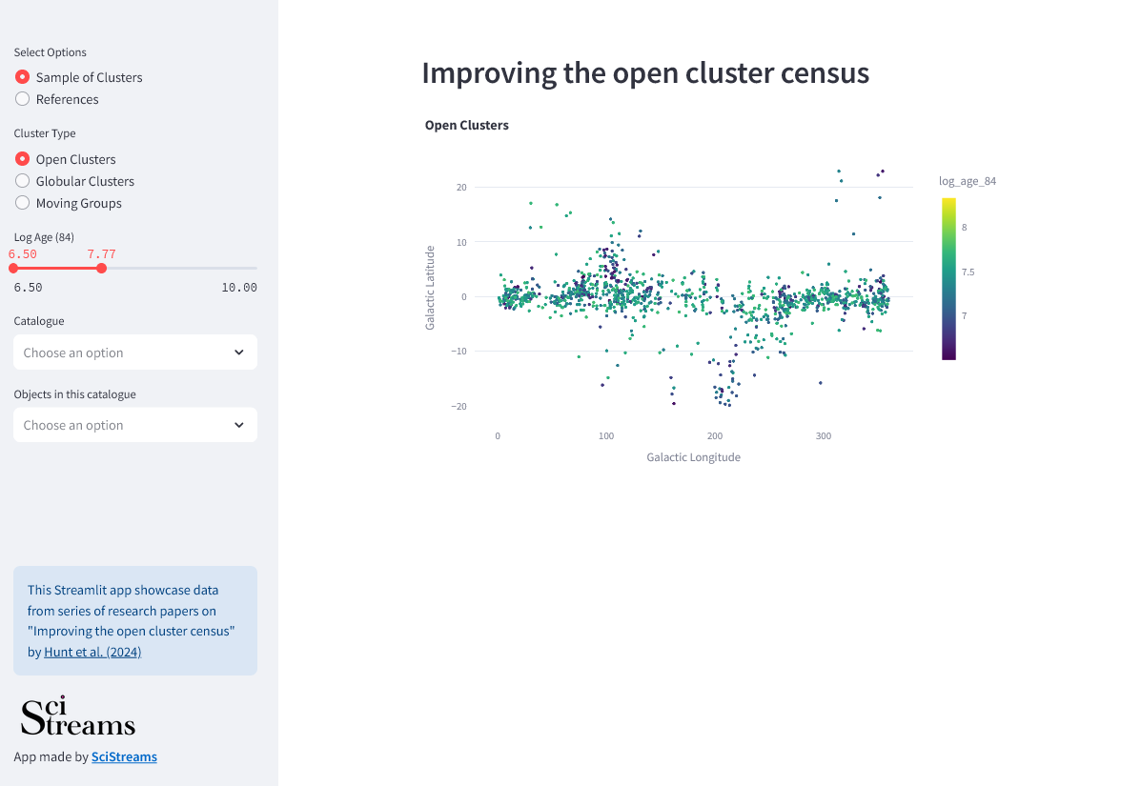Click the Galactic Longitude axis label

(694, 457)
